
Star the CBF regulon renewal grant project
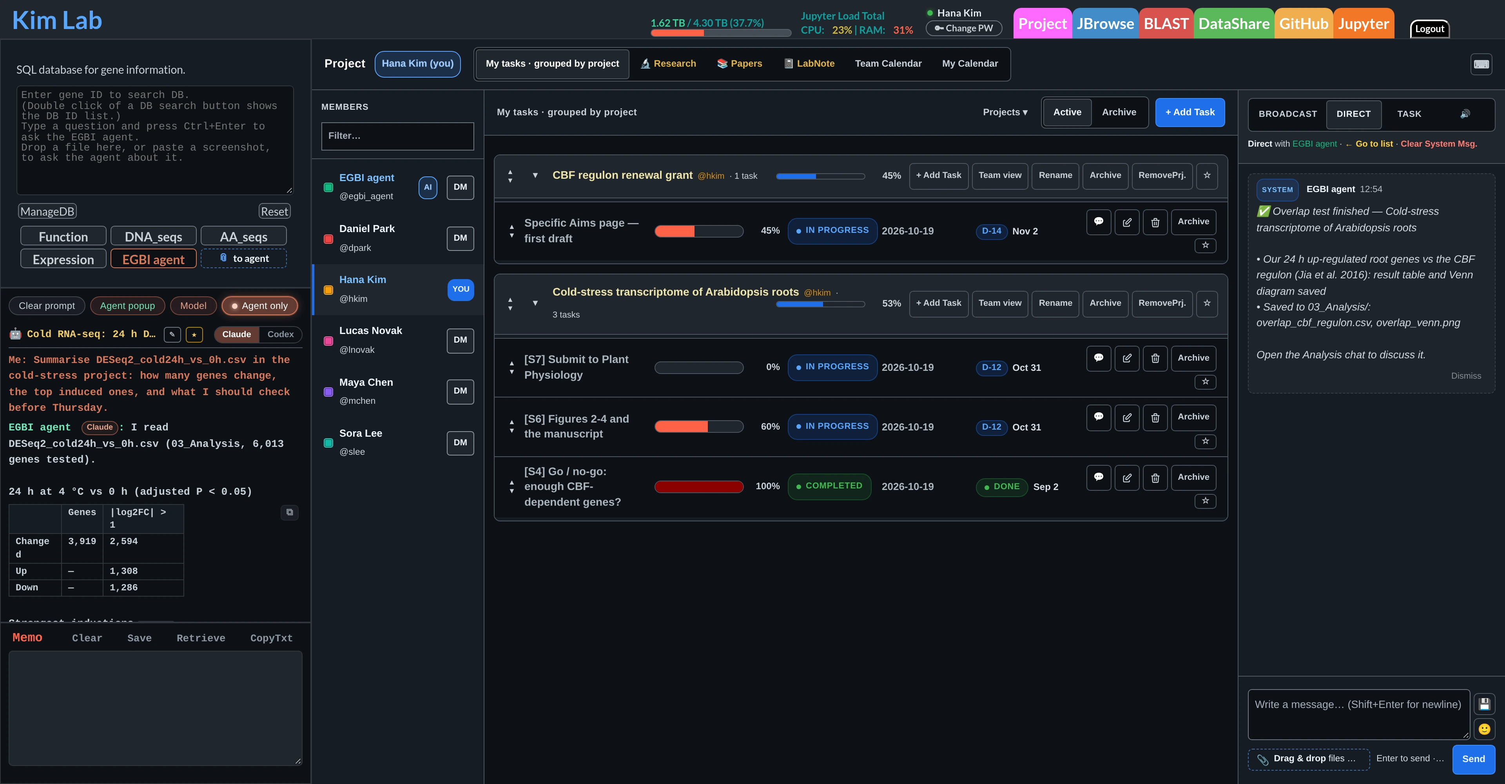pos(1207,175)
